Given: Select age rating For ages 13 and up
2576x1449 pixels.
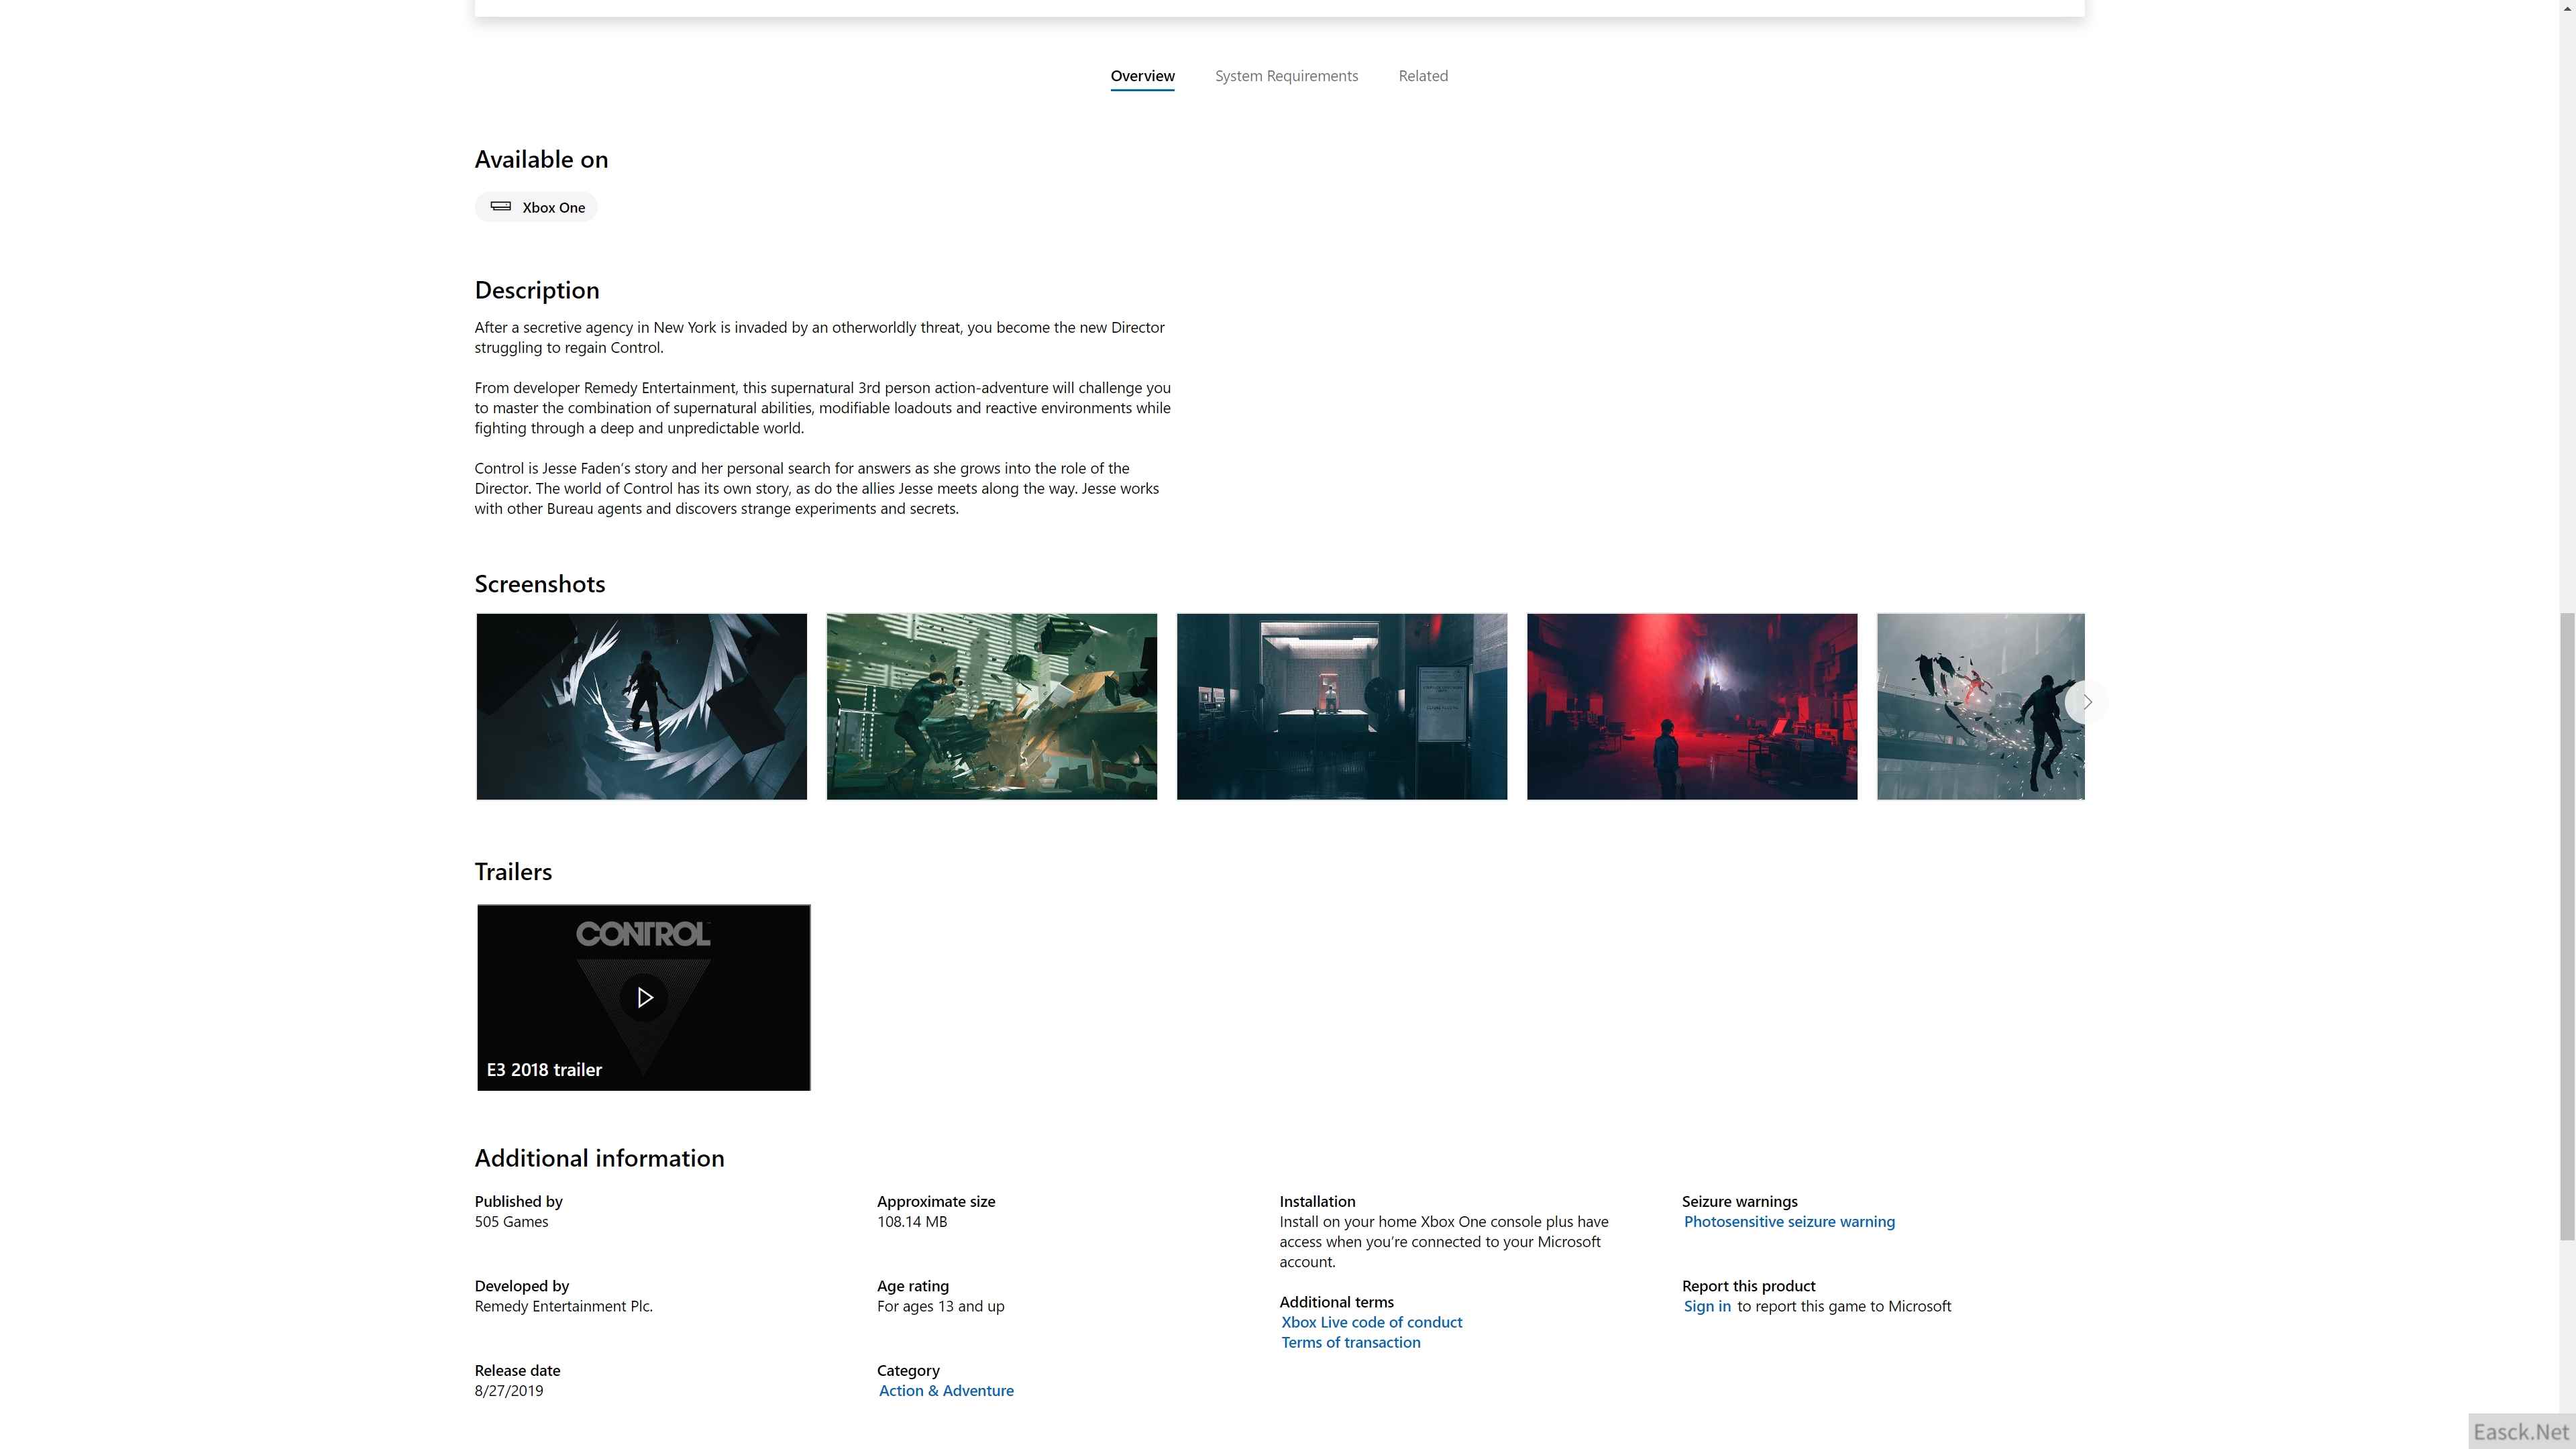Looking at the screenshot, I should coord(940,1306).
